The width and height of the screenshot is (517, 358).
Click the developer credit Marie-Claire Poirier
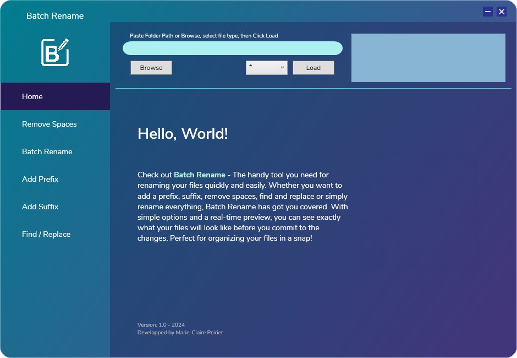180,333
